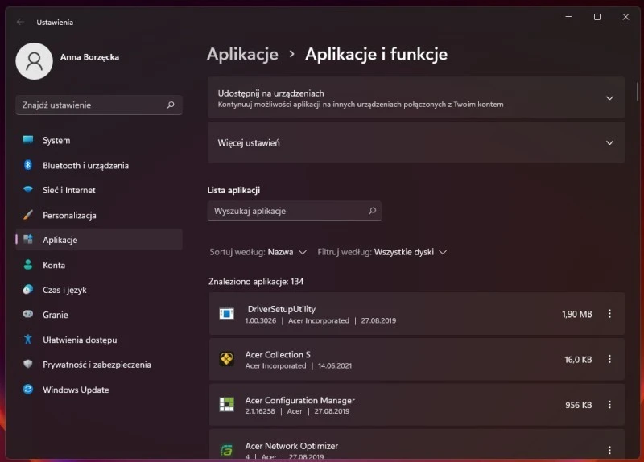Click the accessibility figure icon for Ułatwienia dostępu
Viewport: 644px width, 462px height.
click(28, 339)
